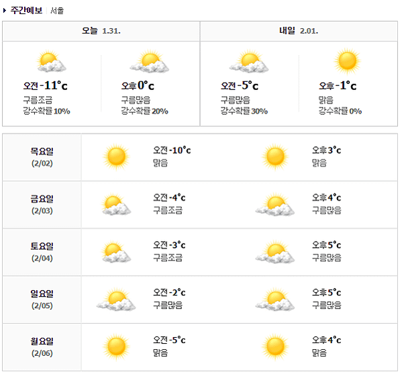
Task: Click today's afternoon mostly cloudy icon
Action: (x=150, y=62)
